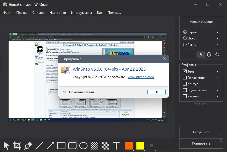
Task: Select the Rounded Rectangle tool
Action: [72, 146]
